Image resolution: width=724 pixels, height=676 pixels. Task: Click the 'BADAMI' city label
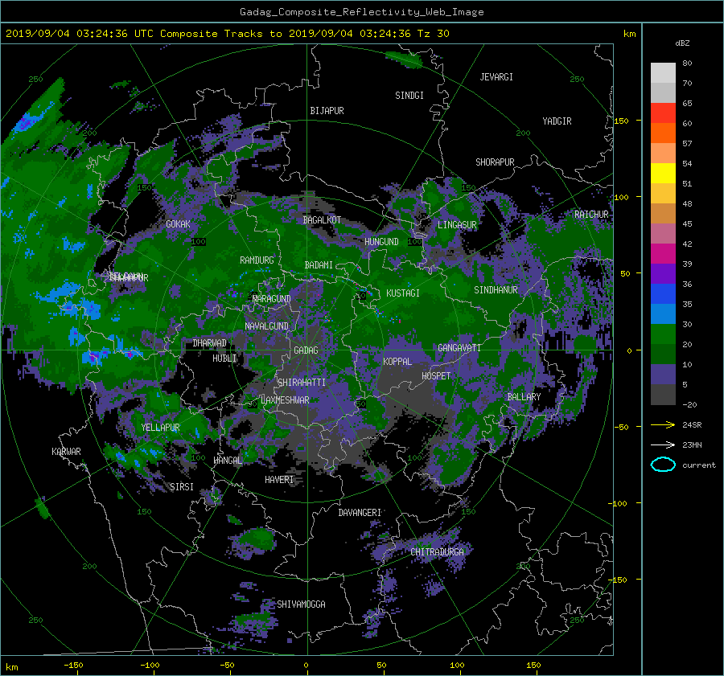(319, 265)
